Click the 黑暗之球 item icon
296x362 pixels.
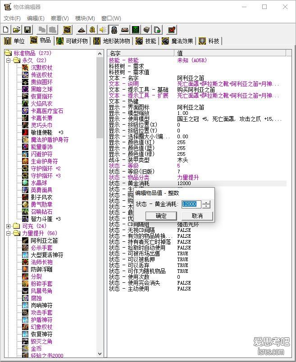(25, 89)
